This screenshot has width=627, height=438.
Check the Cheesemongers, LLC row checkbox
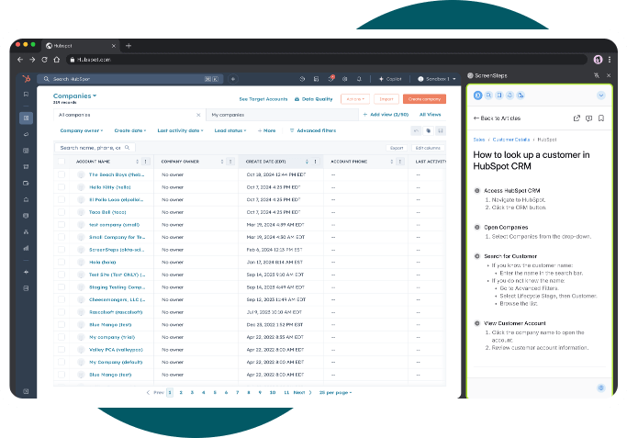[x=62, y=299]
